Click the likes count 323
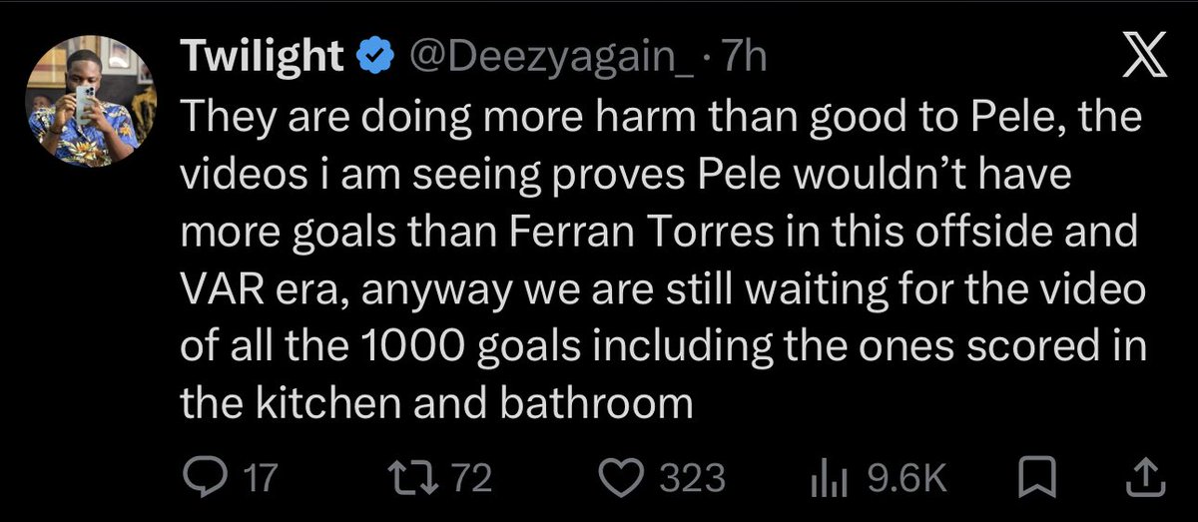 692,479
